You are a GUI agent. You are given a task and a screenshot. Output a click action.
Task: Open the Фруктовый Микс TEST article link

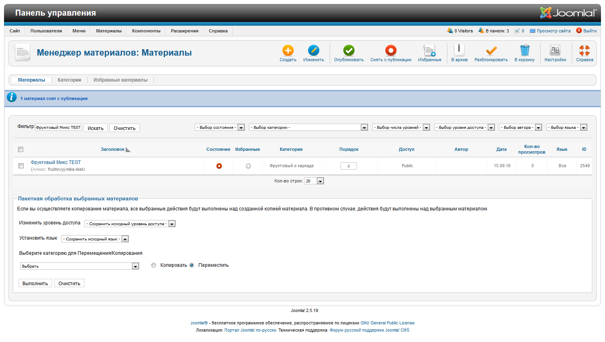pos(56,162)
